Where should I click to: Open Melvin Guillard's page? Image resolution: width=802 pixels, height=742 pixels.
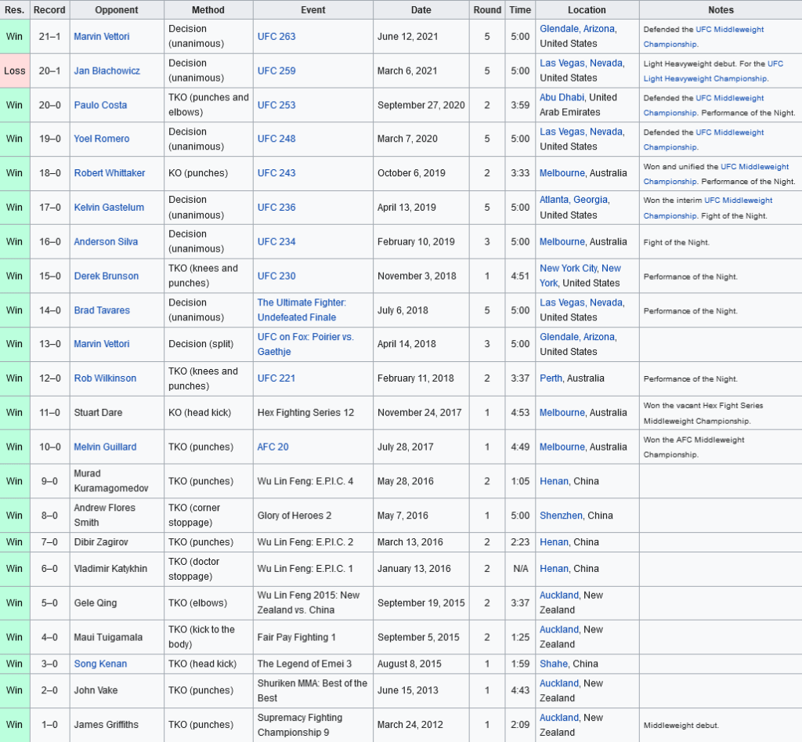point(105,447)
